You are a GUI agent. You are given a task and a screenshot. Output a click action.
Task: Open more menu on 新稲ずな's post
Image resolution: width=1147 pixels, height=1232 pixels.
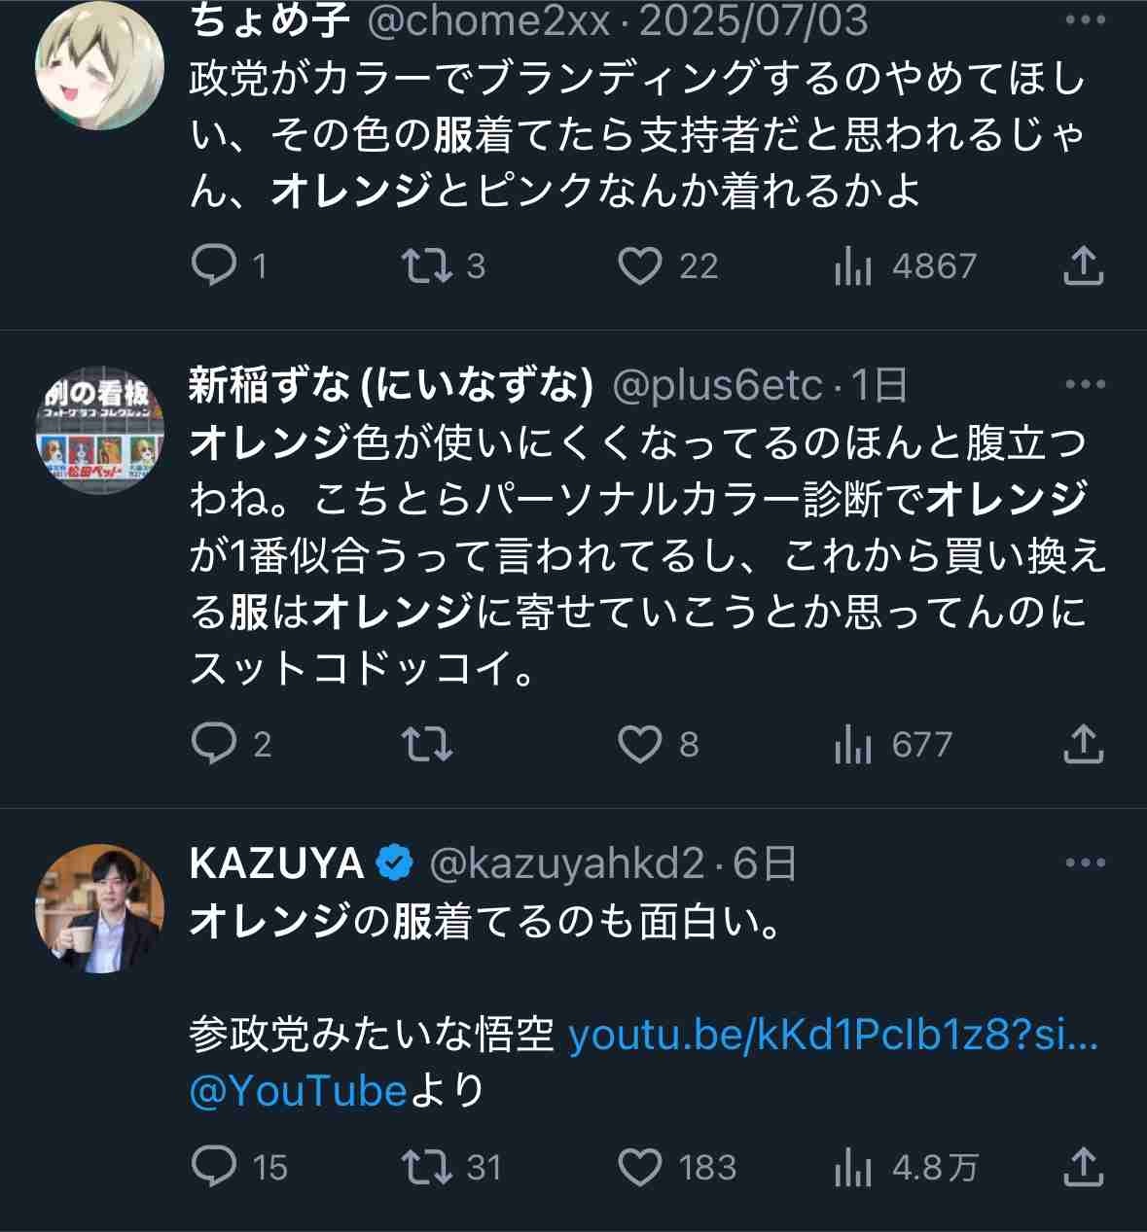(x=1085, y=385)
